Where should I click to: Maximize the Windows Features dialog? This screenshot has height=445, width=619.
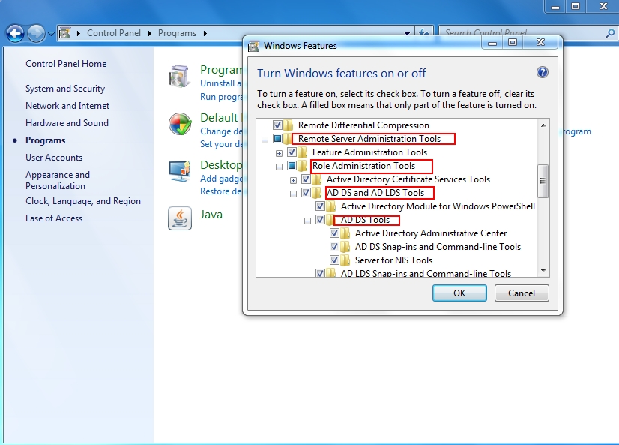(513, 42)
